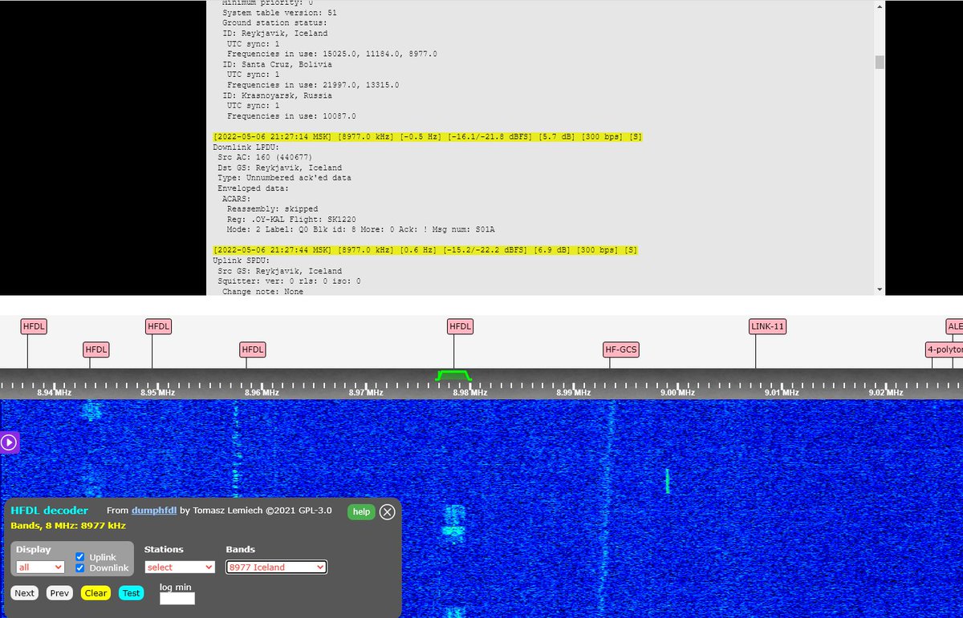Click the green passband indicator
963x618 pixels.
tap(453, 375)
